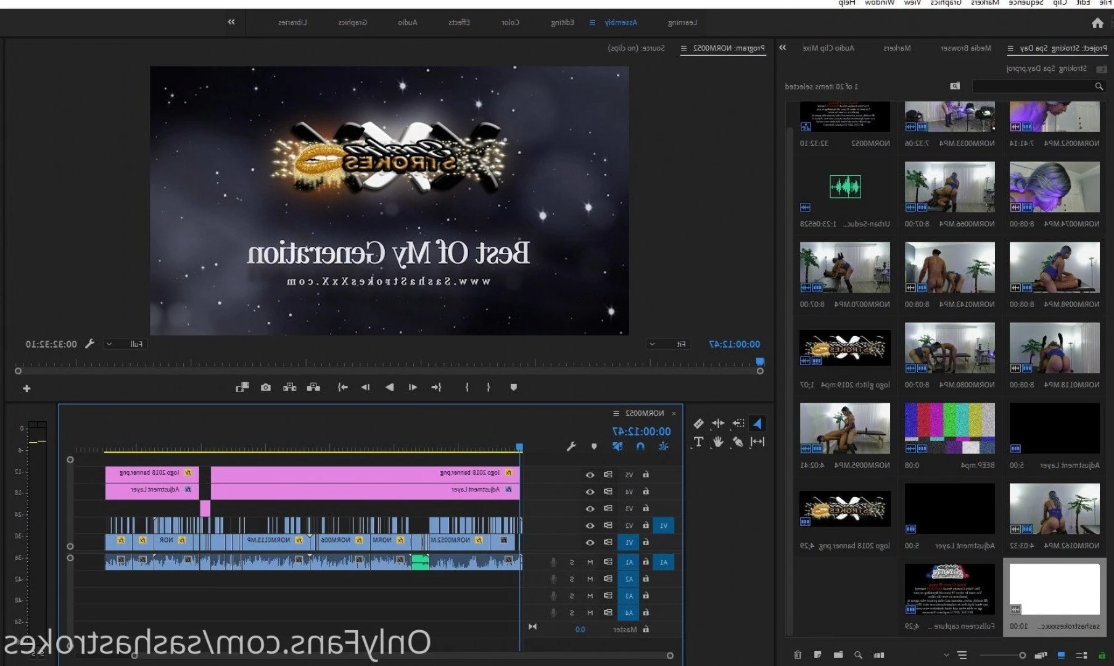Image resolution: width=1114 pixels, height=666 pixels.
Task: Select the Selection tool arrow
Action: point(757,424)
